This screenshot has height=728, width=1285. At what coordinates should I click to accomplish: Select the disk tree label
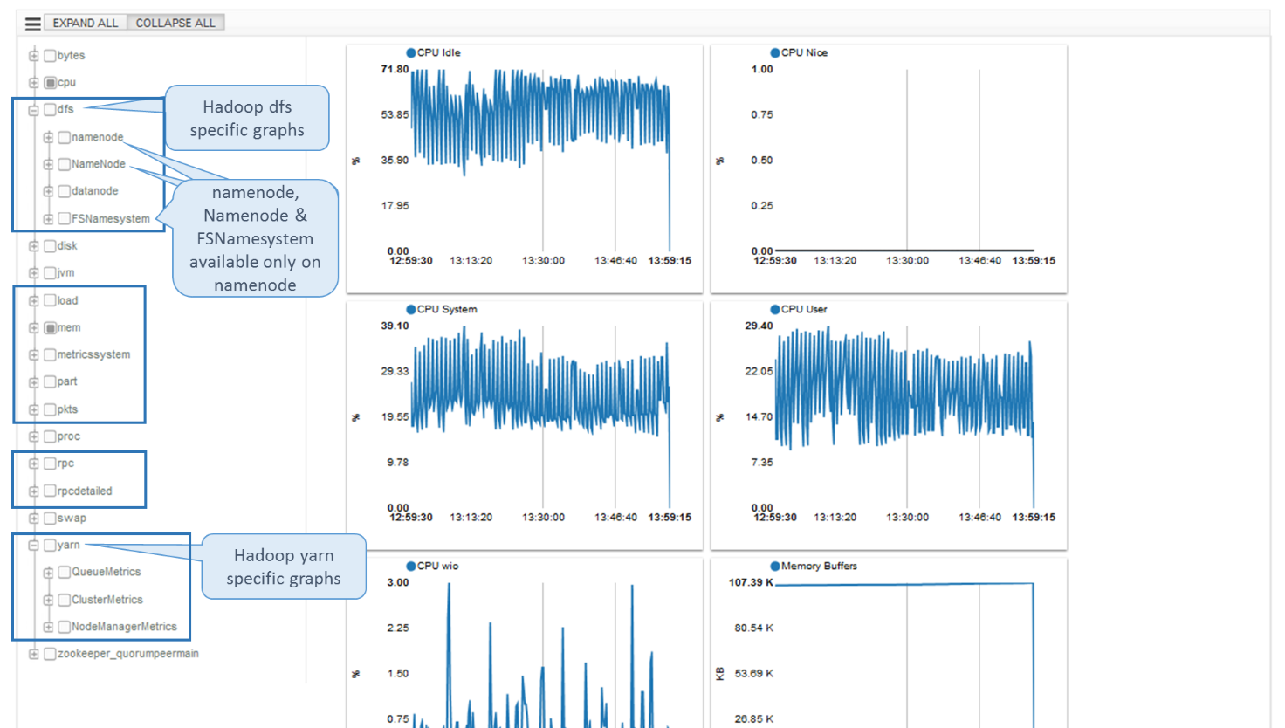(x=67, y=246)
